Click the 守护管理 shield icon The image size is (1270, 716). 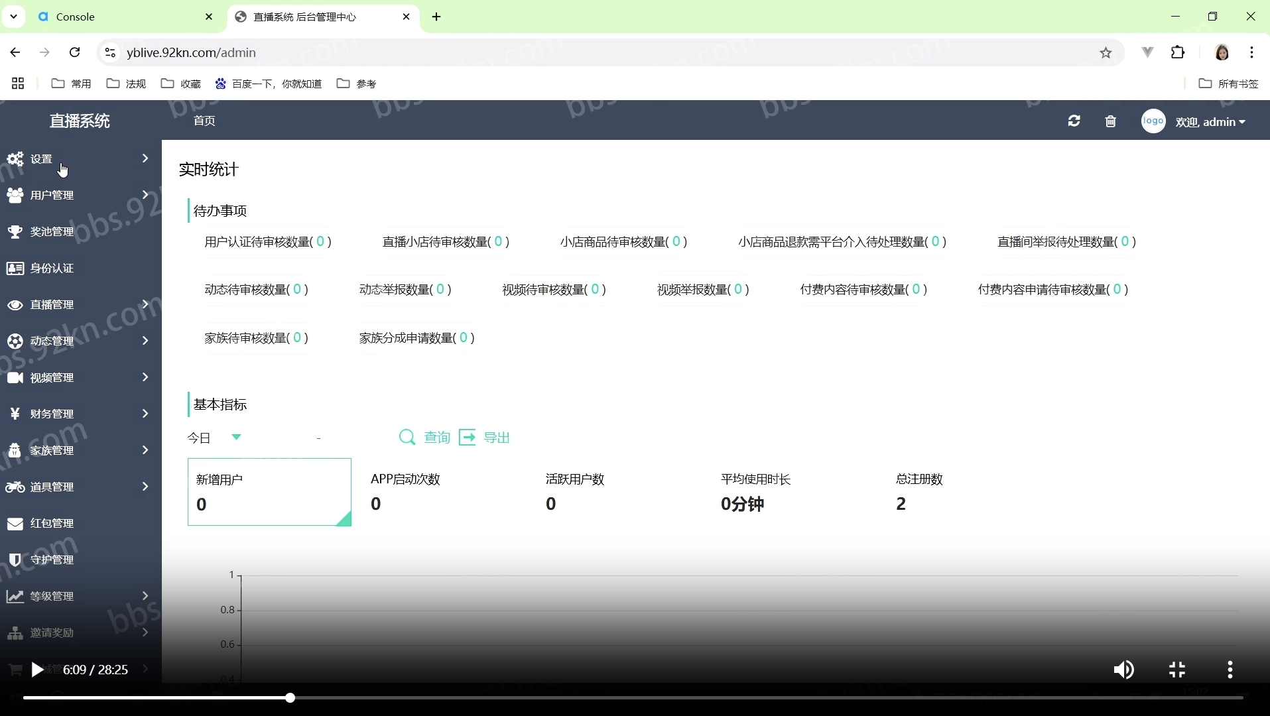[x=15, y=560]
